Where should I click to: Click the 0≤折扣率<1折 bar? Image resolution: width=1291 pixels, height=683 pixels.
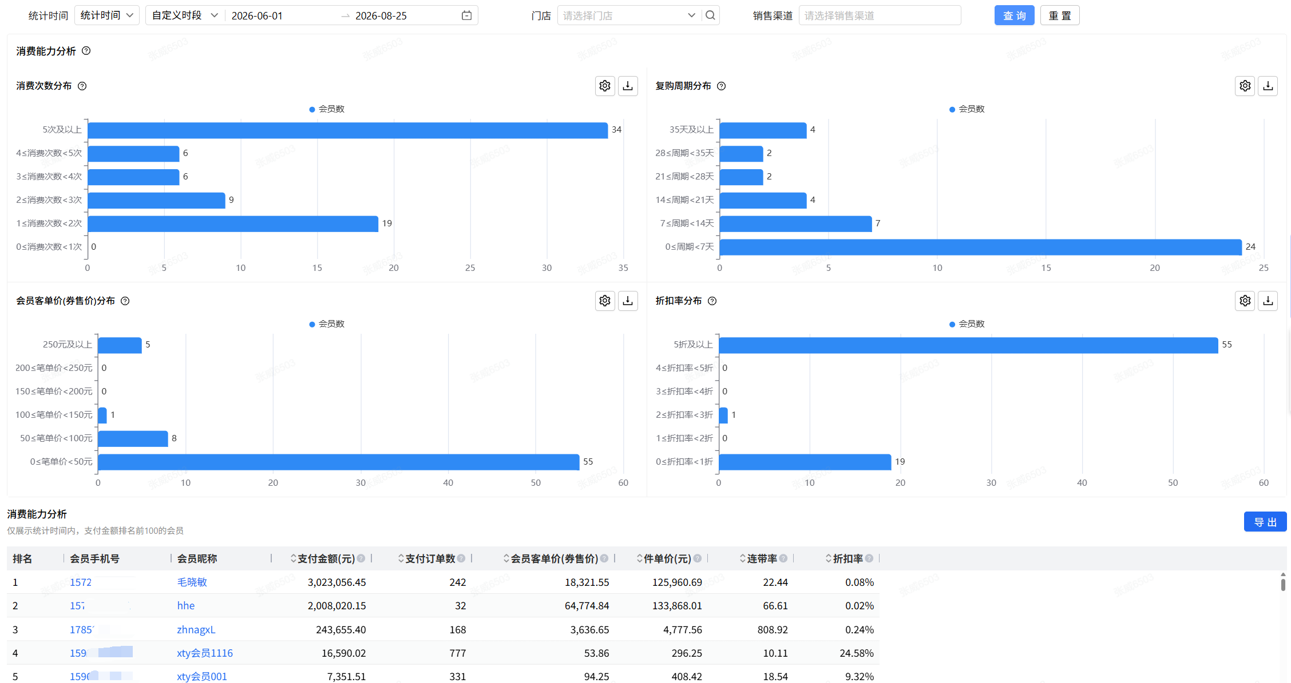(805, 462)
